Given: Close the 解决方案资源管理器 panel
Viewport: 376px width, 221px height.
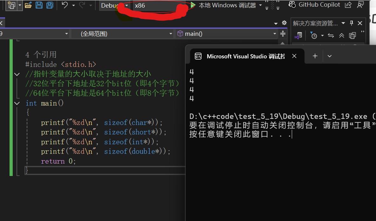Looking at the screenshot, I should coord(360,23).
